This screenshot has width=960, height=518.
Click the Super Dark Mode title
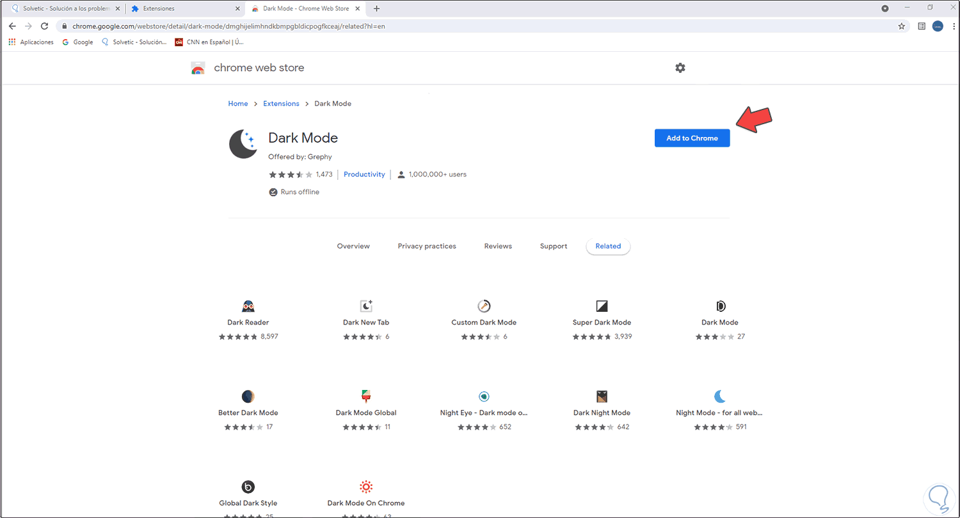pyautogui.click(x=602, y=323)
